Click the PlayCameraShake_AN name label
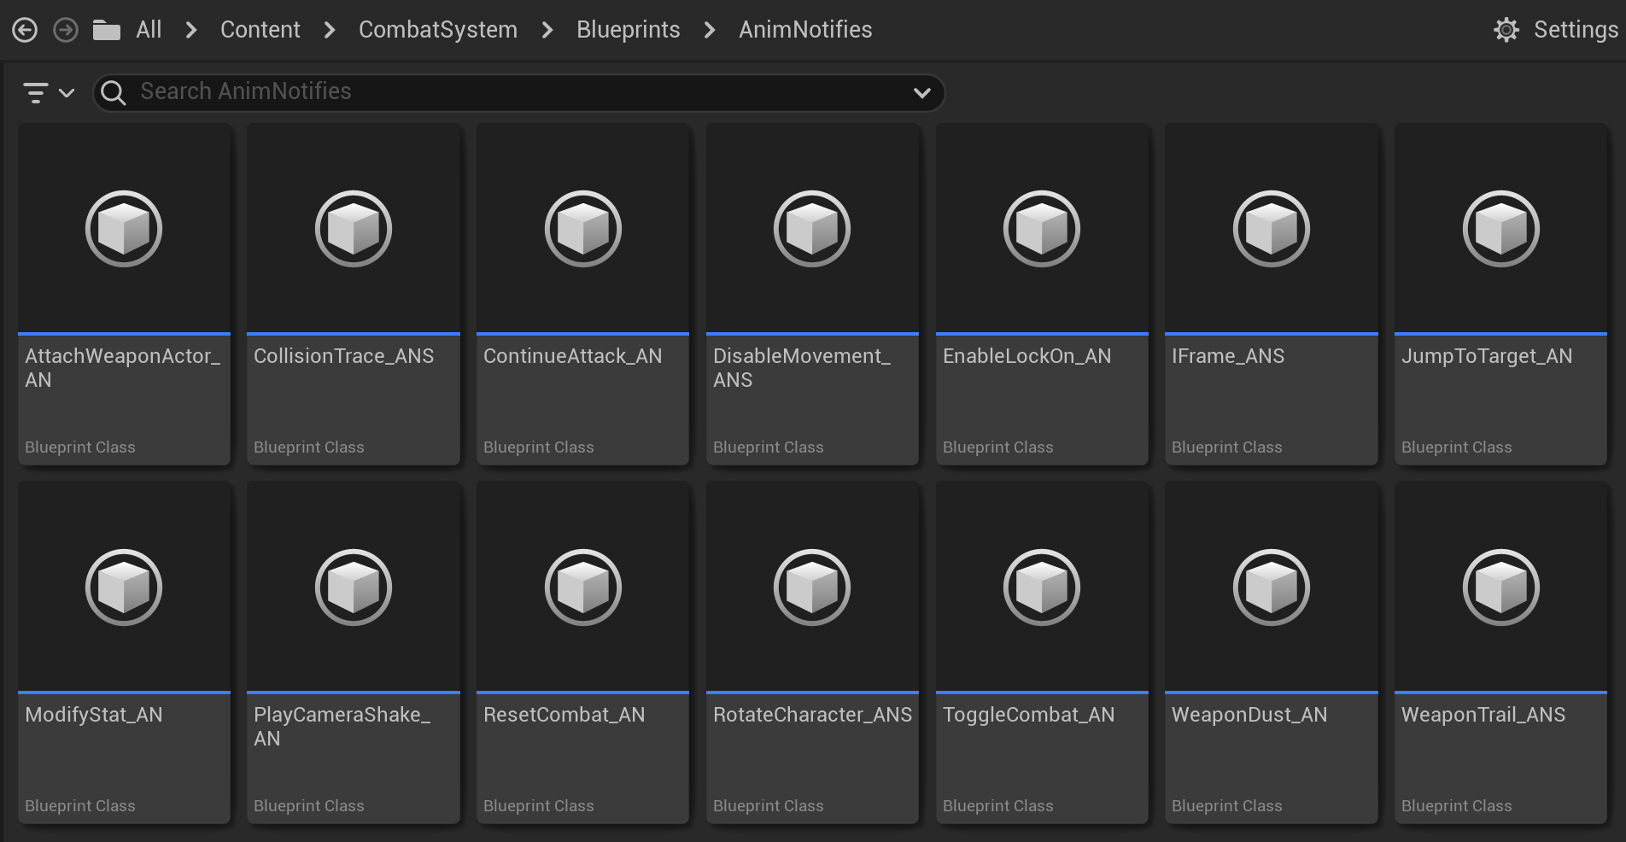Image resolution: width=1626 pixels, height=842 pixels. [x=342, y=727]
